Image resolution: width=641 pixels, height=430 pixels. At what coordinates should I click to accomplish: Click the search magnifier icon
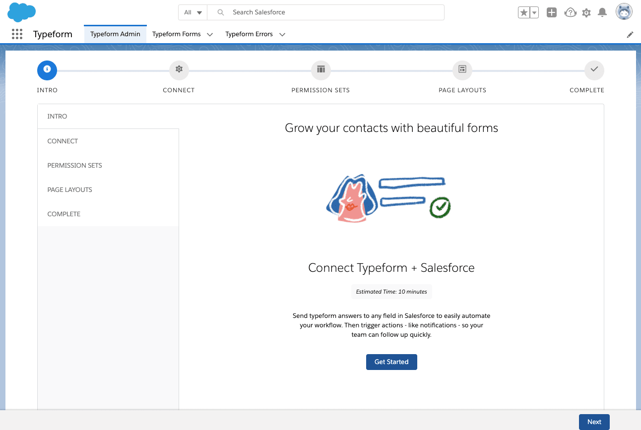click(221, 12)
